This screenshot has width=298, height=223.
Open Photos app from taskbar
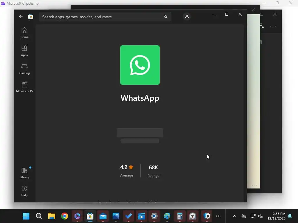(116, 216)
